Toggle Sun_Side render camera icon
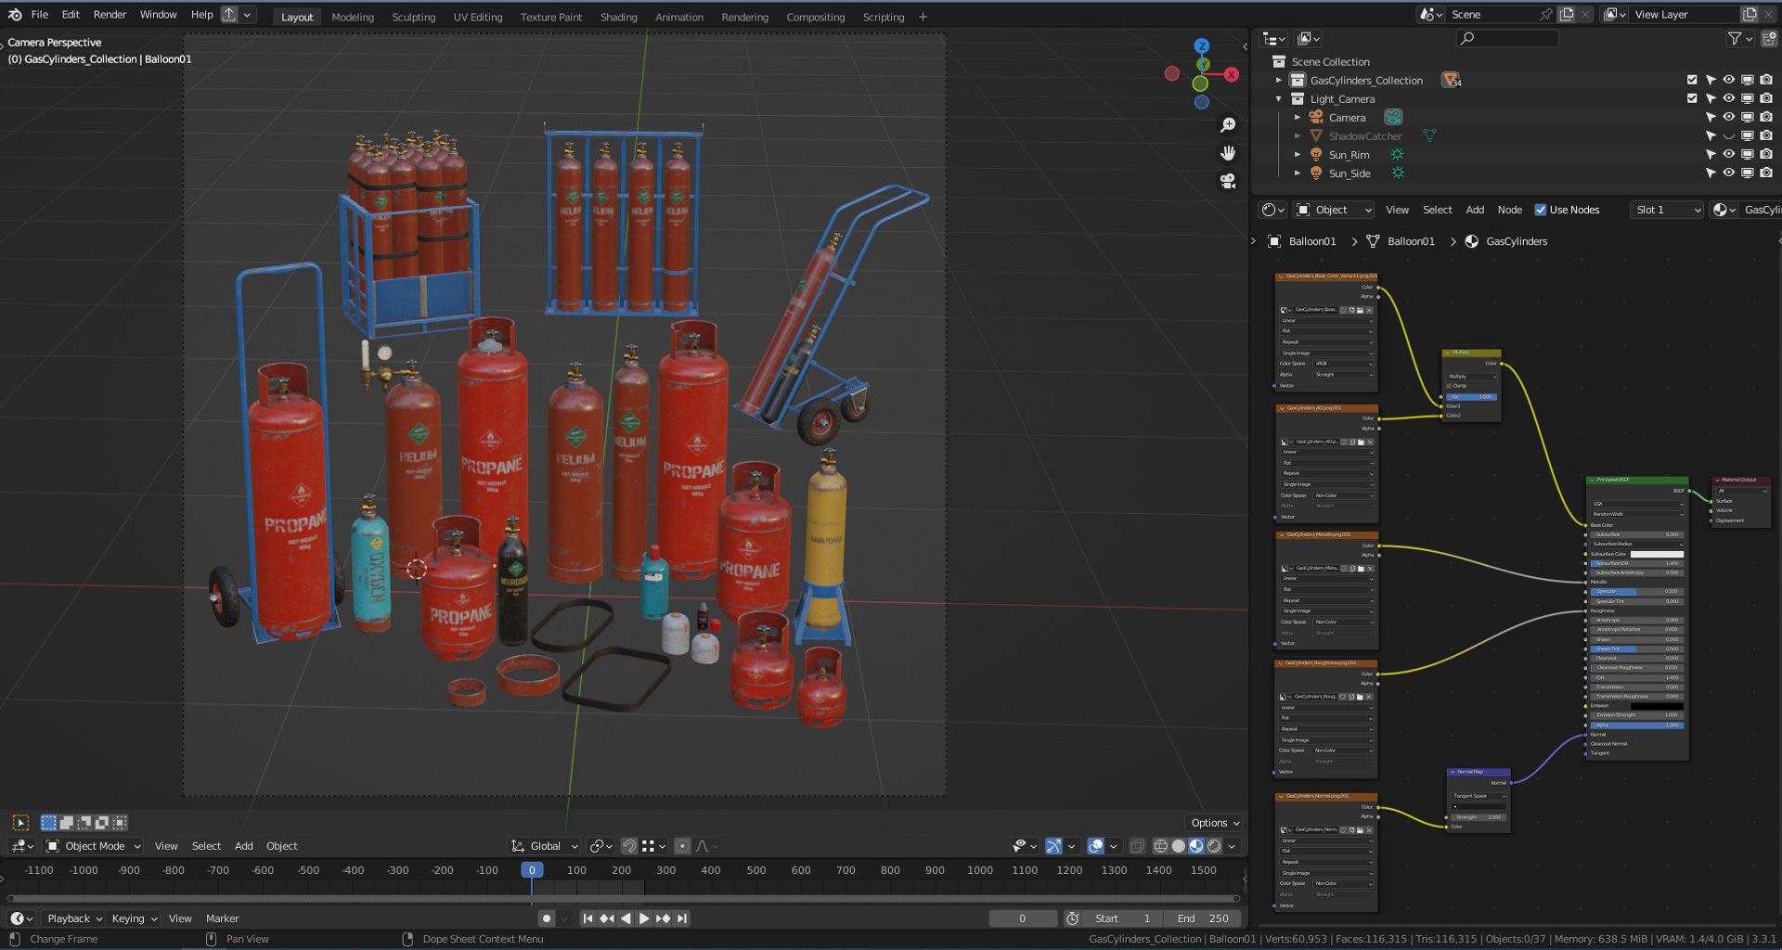Screen dimensions: 1782x950 coord(1766,173)
